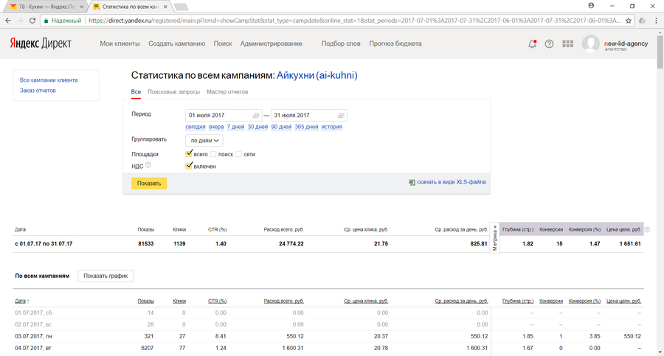Toggle the "всего" checkbox
The height and width of the screenshot is (356, 664).
tap(190, 154)
